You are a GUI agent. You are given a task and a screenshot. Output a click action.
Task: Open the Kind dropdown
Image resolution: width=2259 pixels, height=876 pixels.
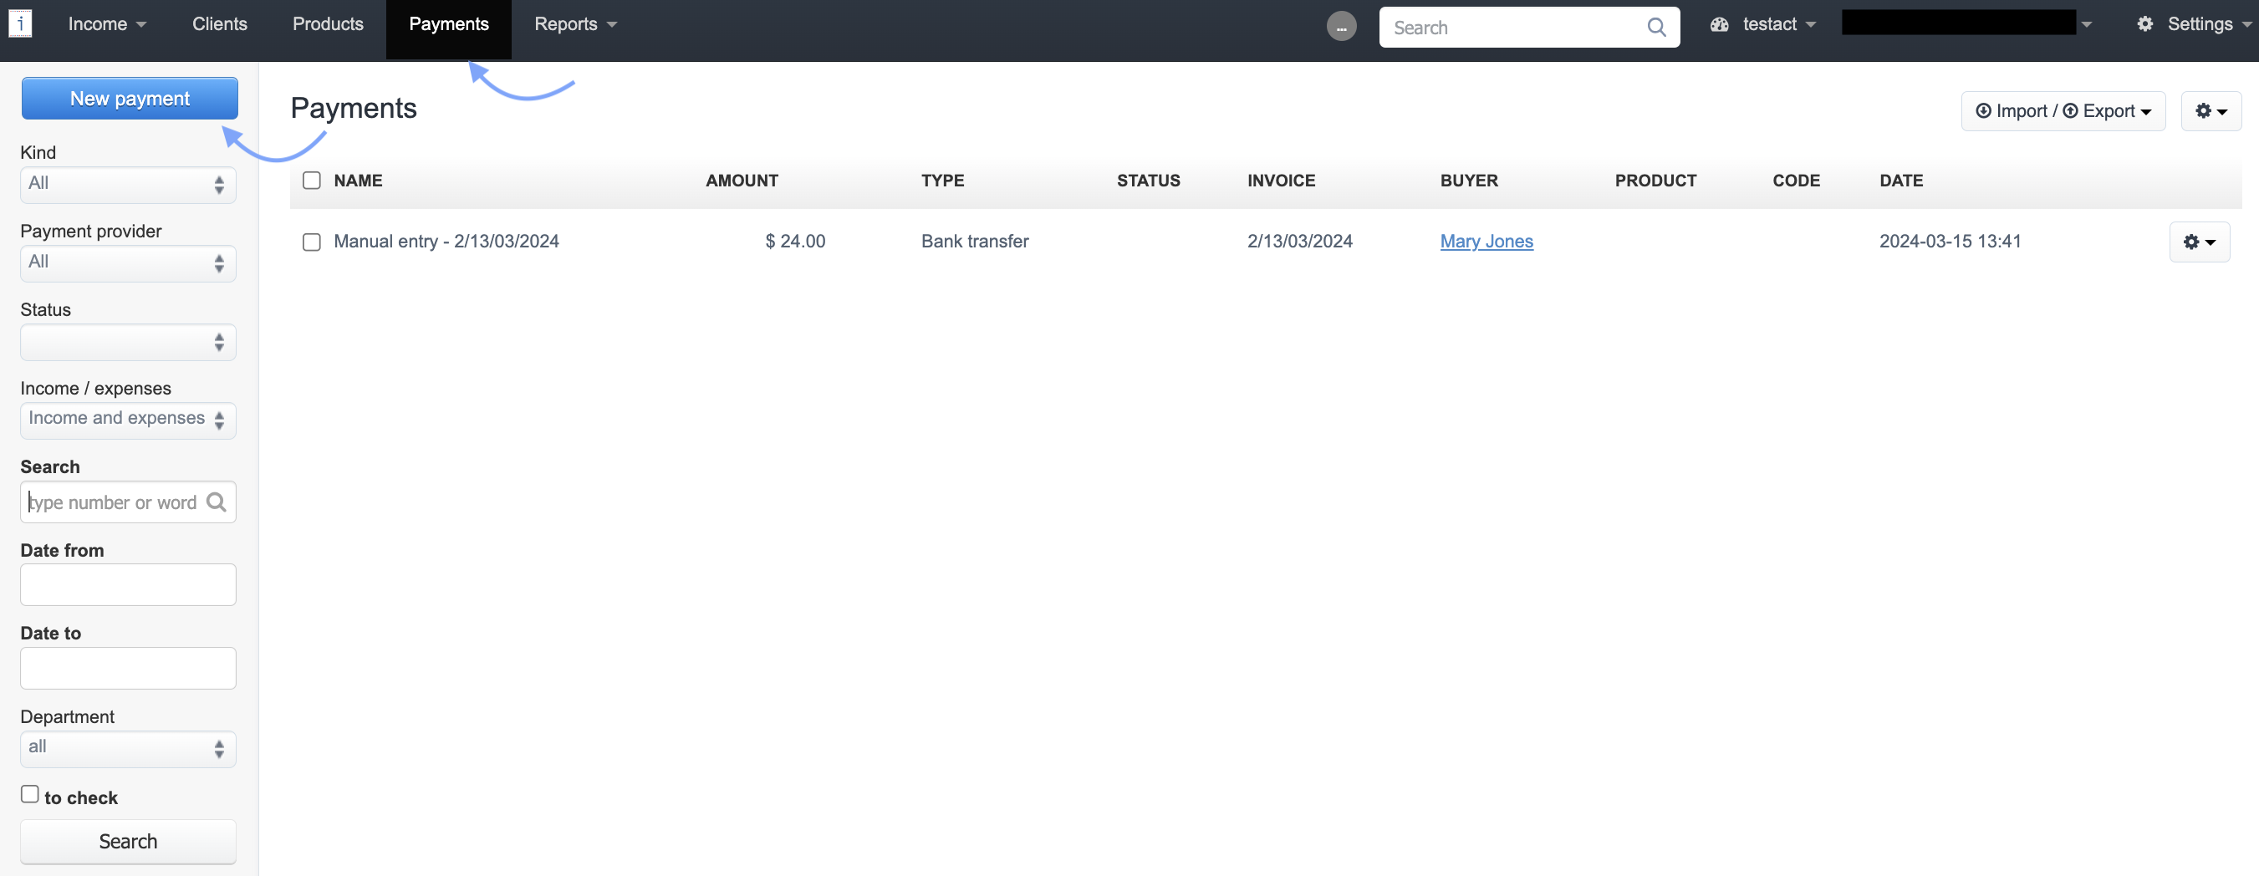point(128,184)
